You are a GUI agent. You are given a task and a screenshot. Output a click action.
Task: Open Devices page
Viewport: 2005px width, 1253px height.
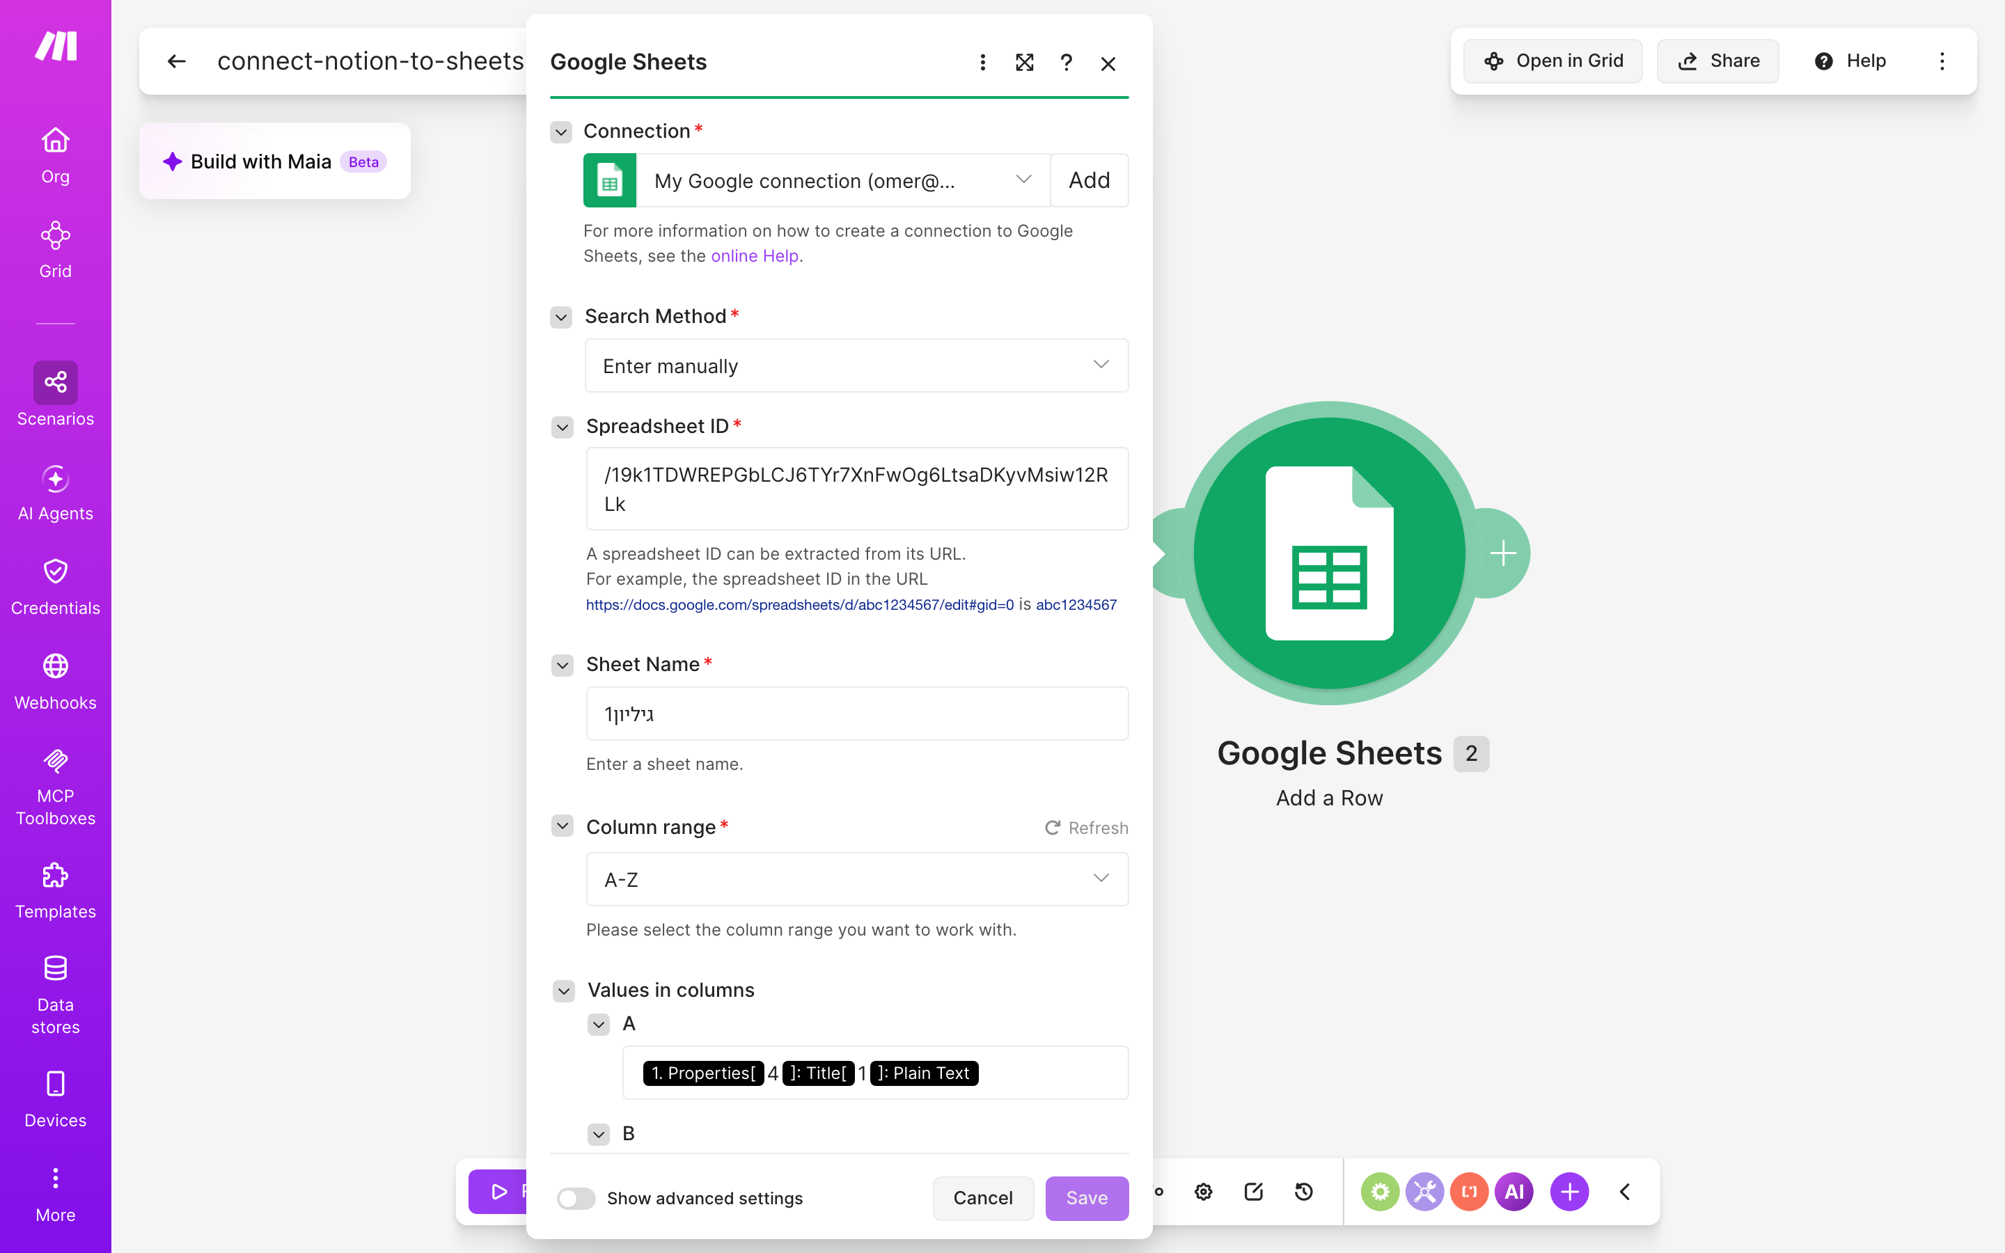(56, 1100)
